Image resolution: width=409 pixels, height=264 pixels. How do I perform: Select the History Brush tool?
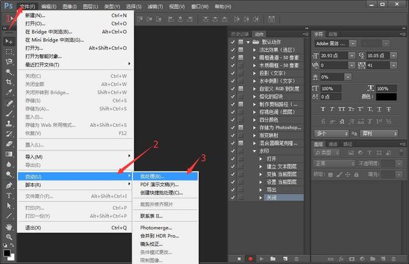click(9, 133)
